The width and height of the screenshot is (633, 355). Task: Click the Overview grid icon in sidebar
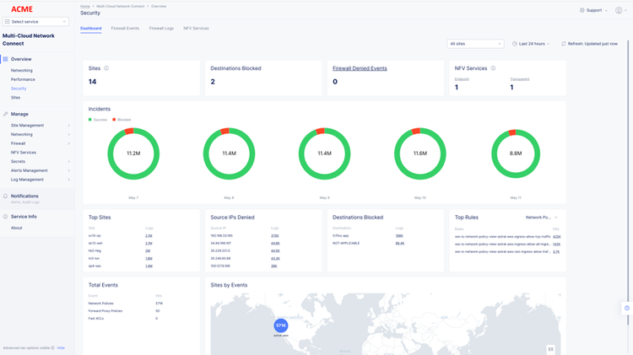(5, 59)
